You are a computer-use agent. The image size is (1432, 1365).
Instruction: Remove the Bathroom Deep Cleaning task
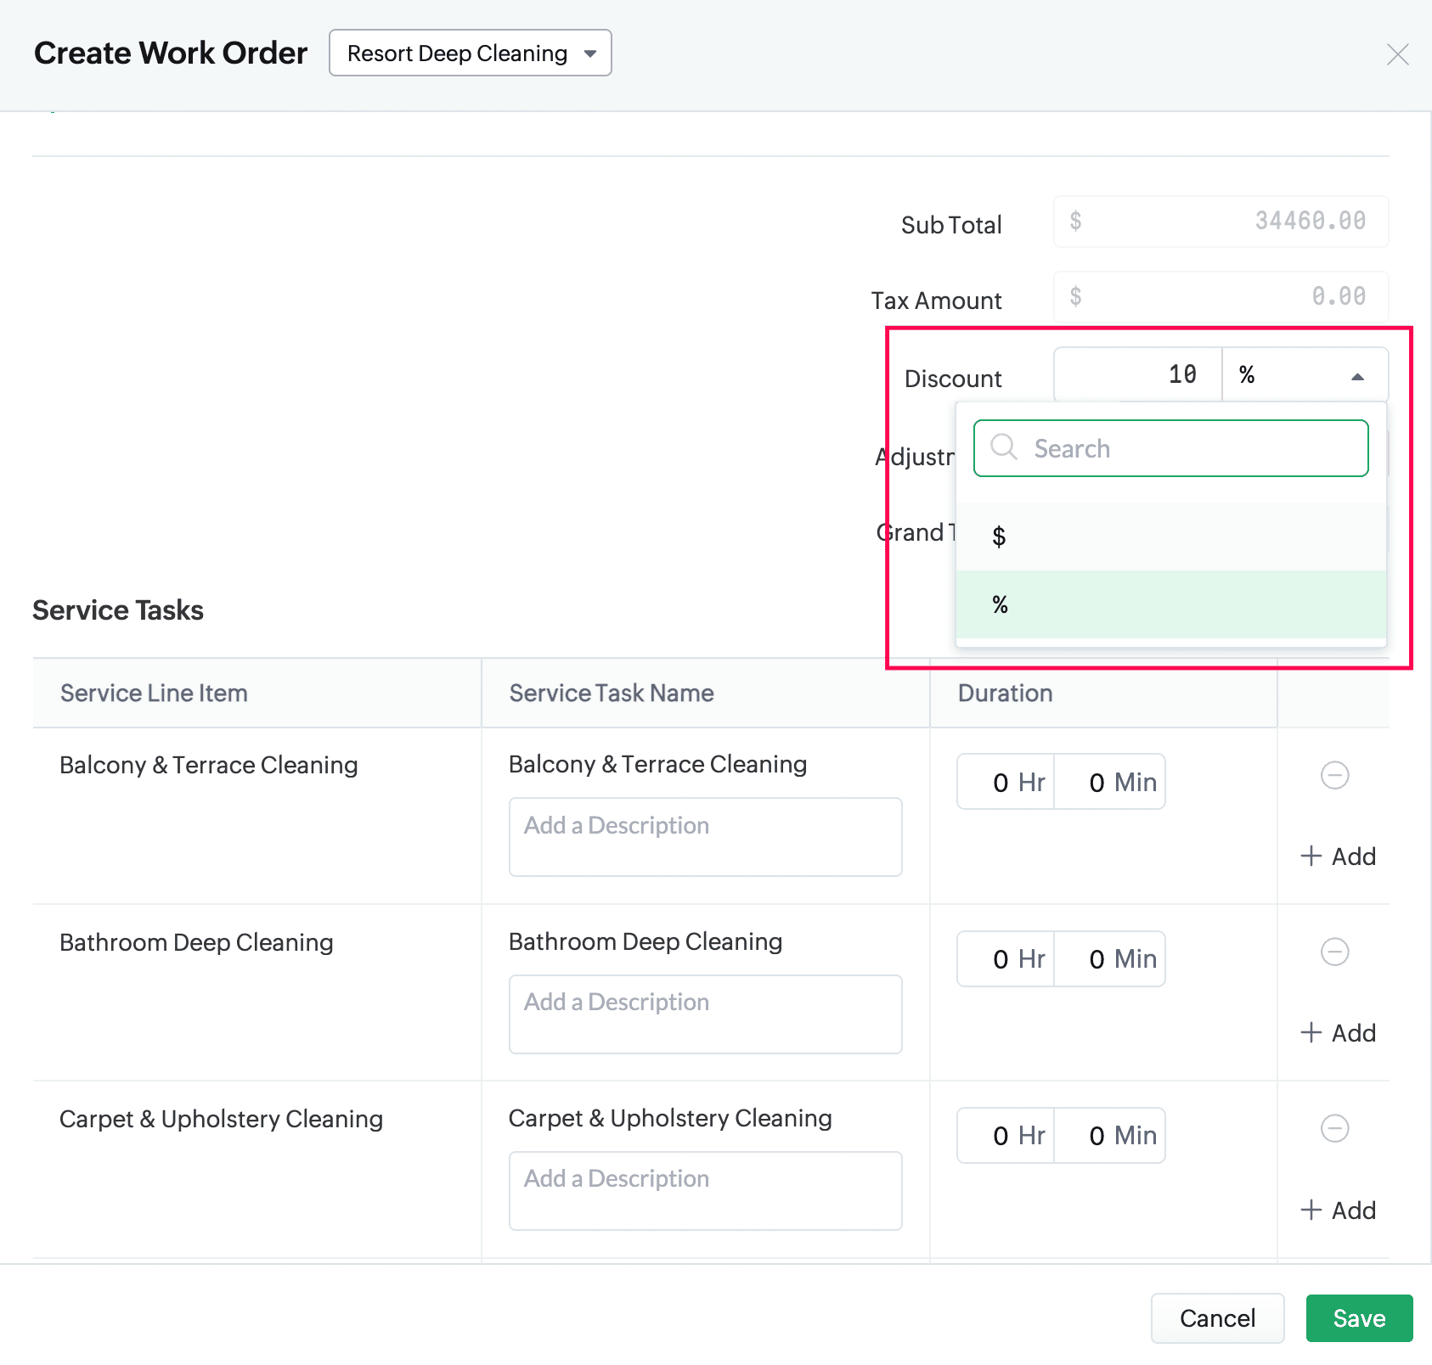coord(1334,952)
